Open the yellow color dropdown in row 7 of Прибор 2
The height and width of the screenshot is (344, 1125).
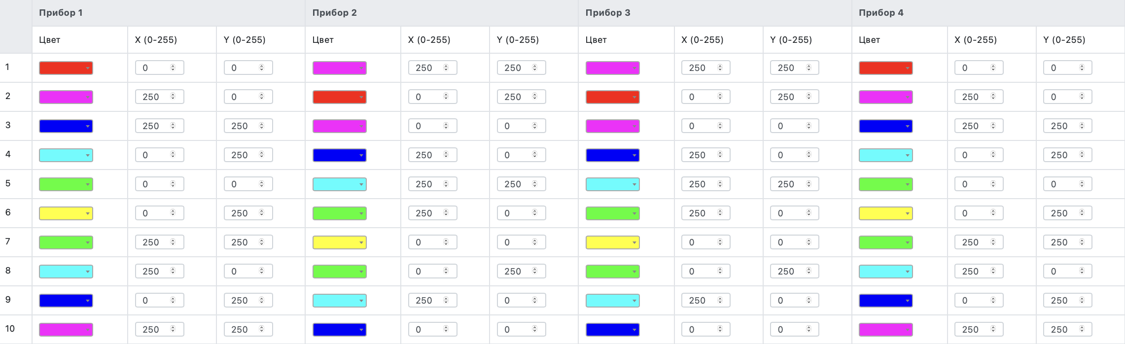click(x=339, y=242)
